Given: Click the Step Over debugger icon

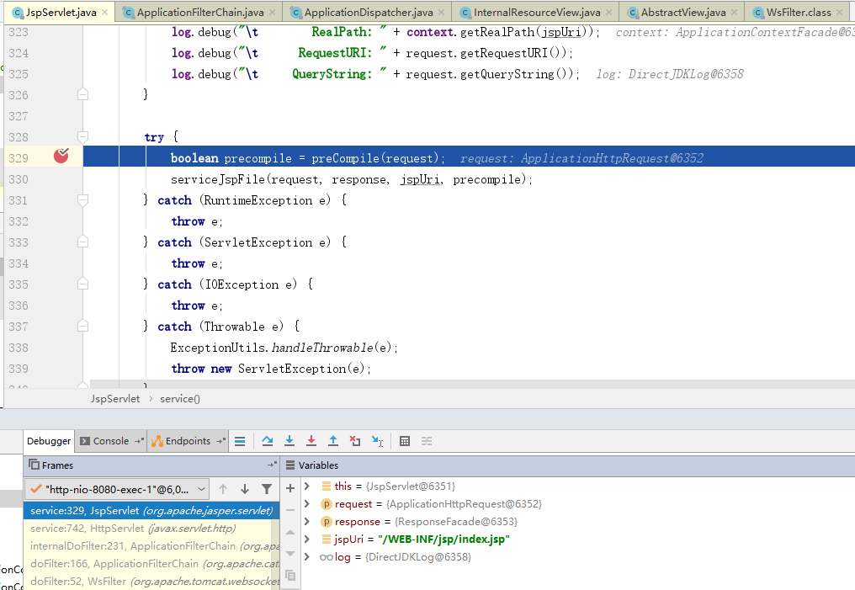Looking at the screenshot, I should click(x=268, y=441).
